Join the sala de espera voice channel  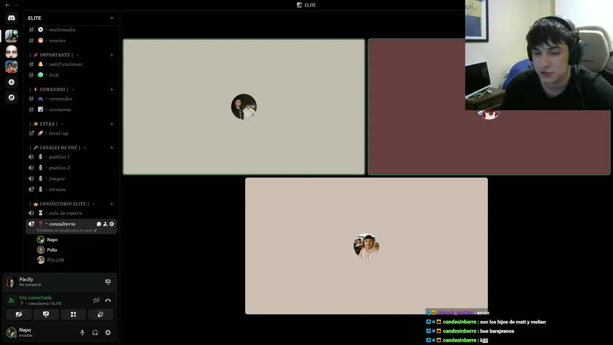tap(71, 213)
